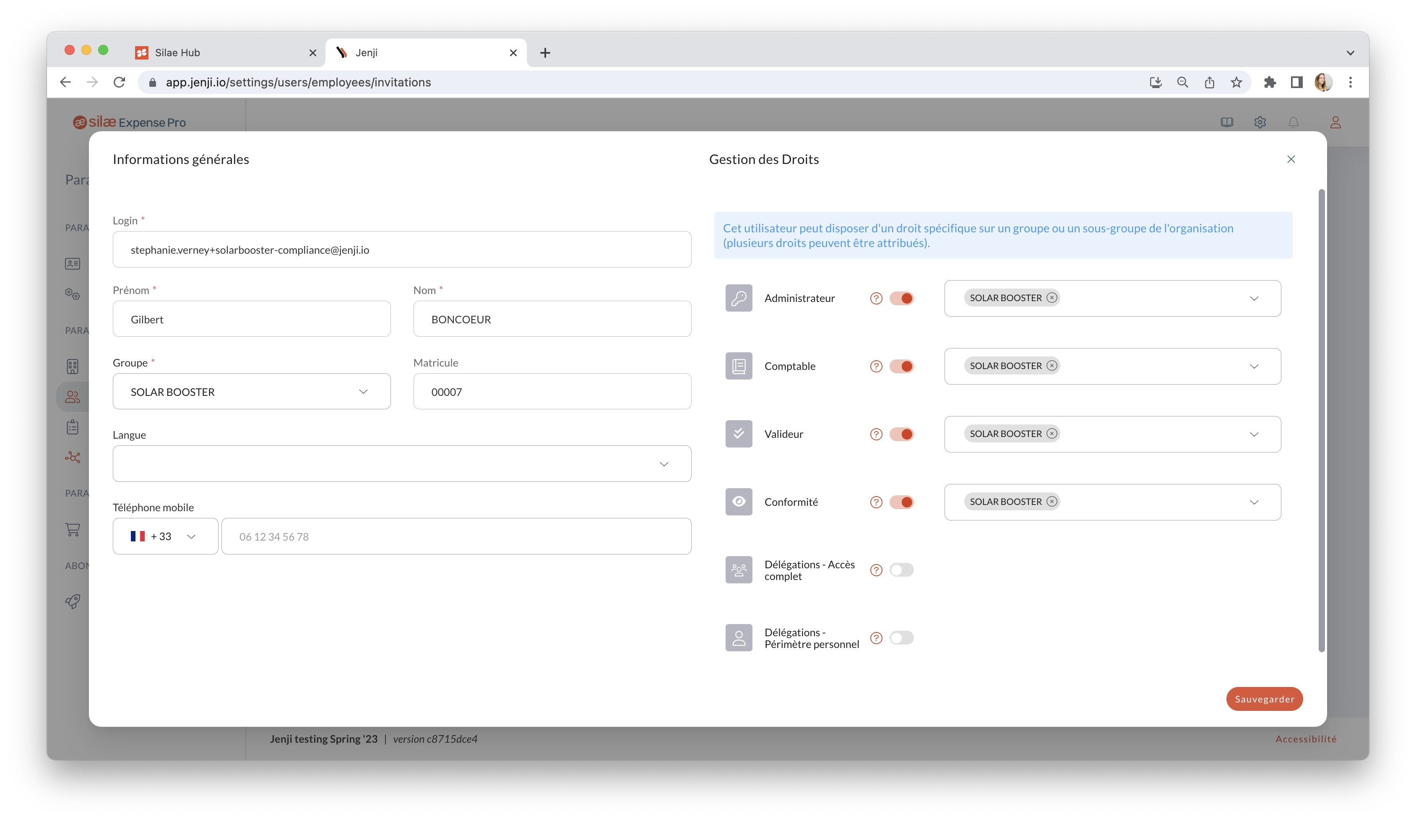The width and height of the screenshot is (1416, 822).
Task: Open help for Comptable right
Action: (876, 366)
